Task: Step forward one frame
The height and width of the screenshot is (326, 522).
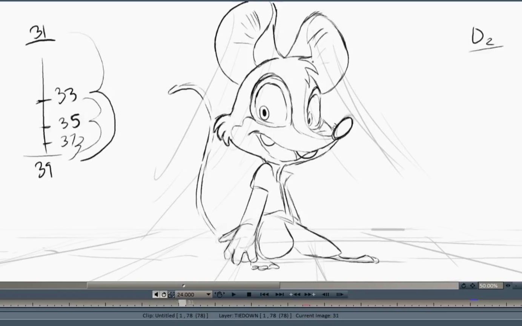Action: [339, 294]
